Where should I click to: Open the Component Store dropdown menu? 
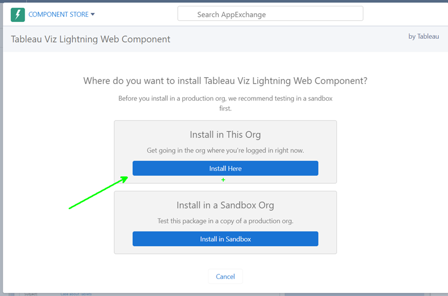tap(61, 15)
